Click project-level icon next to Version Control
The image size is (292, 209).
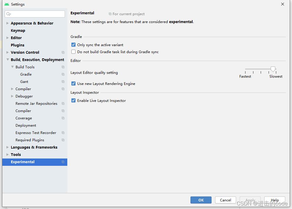pyautogui.click(x=63, y=52)
